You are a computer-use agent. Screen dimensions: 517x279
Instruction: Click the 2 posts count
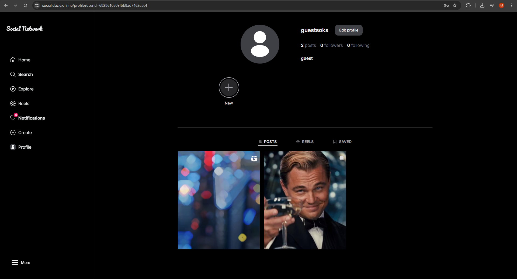pos(308,45)
